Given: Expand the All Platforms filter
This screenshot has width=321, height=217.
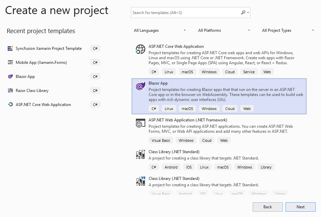Looking at the screenshot, I should click(224, 30).
